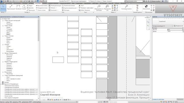This screenshot has height=103, width=184.
Task: Open the Архитектура ribbon tab
Action: point(8,3)
